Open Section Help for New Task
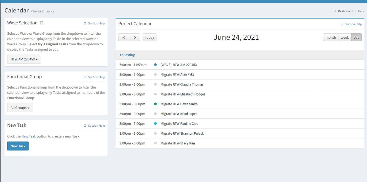The width and height of the screenshot is (367, 182). tap(96, 126)
